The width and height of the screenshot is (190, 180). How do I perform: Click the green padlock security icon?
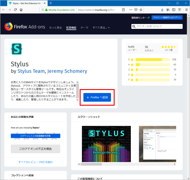46,10
